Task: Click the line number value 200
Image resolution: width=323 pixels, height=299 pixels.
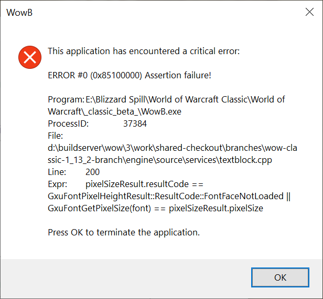Action: (92, 172)
